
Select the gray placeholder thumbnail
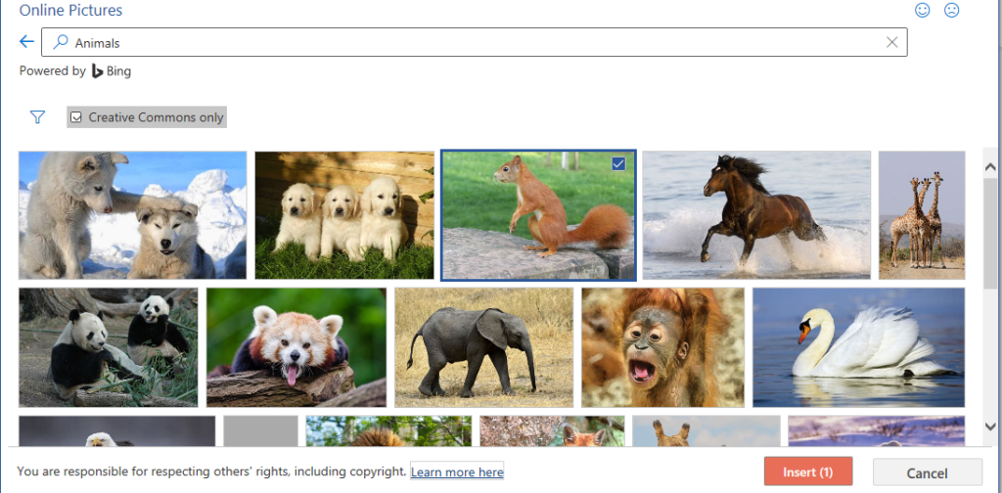[260, 431]
